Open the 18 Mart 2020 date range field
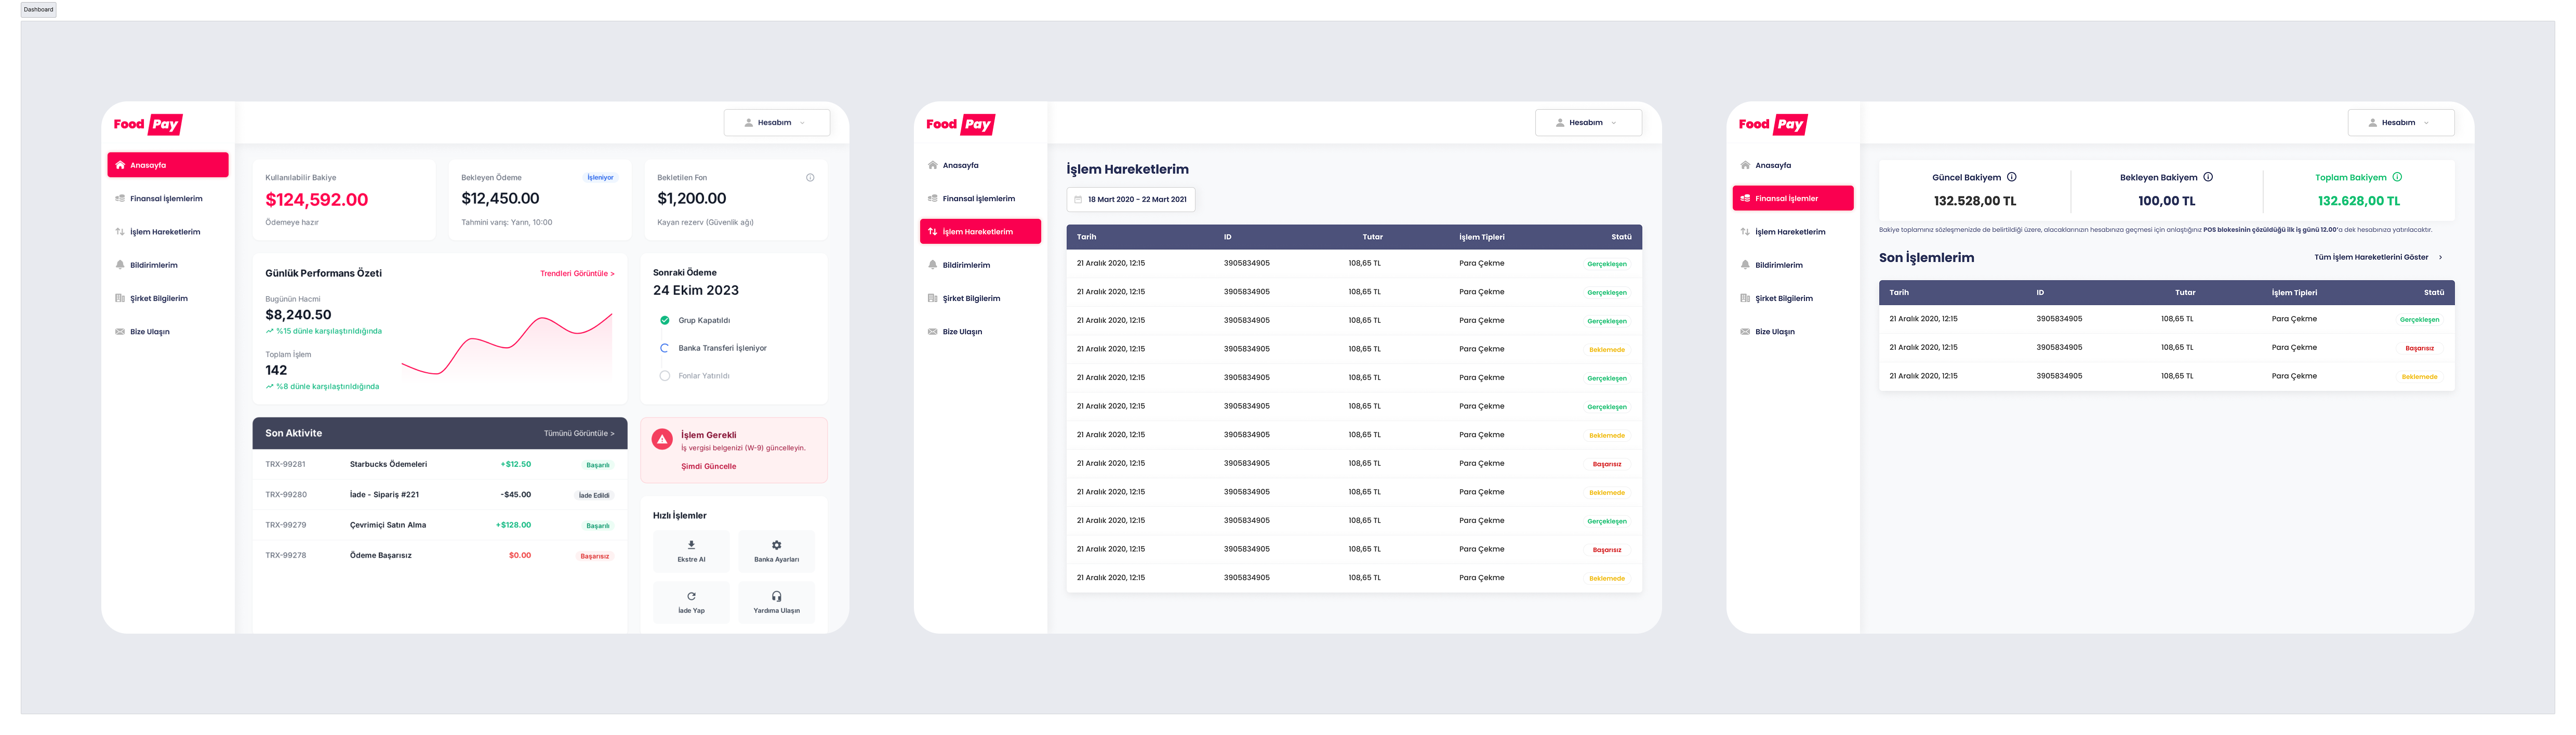The width and height of the screenshot is (2576, 735). point(1130,199)
